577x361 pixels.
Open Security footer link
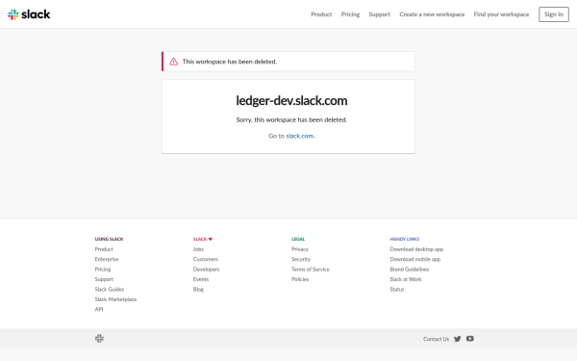[301, 259]
